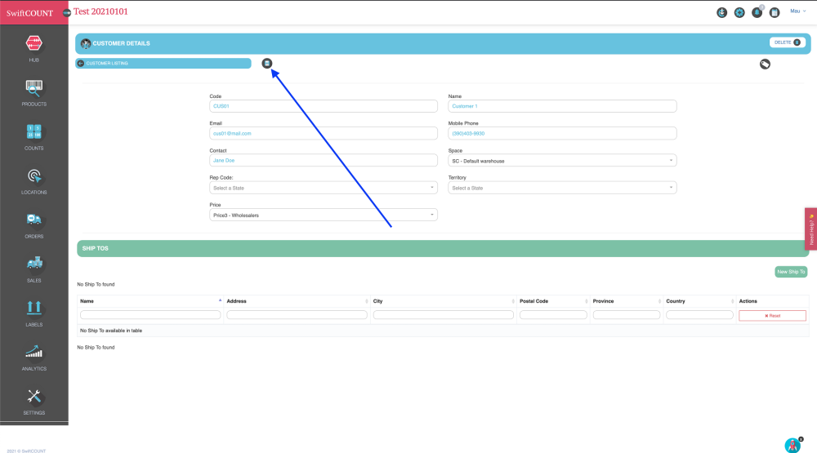
Task: Open the Sales section
Action: point(33,269)
